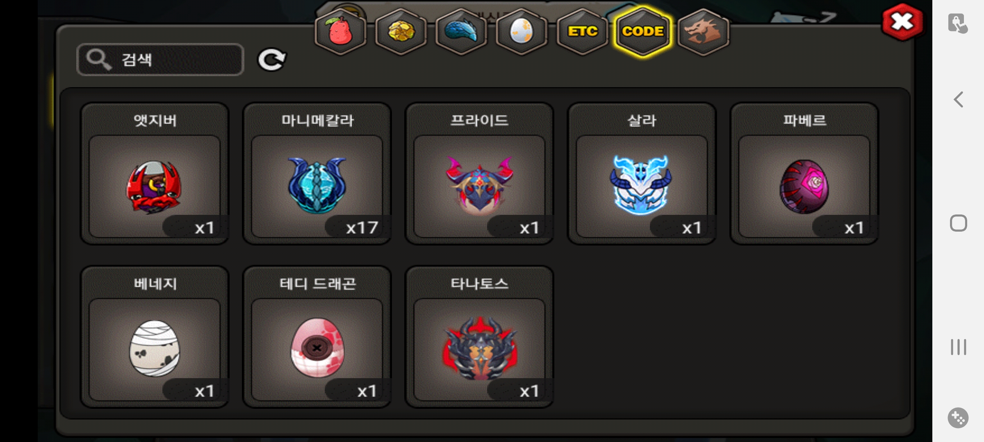Image resolution: width=984 pixels, height=442 pixels.
Task: Switch to the blue dragon scale tab
Action: [461, 32]
